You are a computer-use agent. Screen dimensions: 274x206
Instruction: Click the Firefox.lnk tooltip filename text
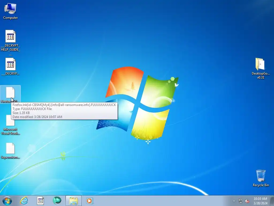tap(64, 105)
